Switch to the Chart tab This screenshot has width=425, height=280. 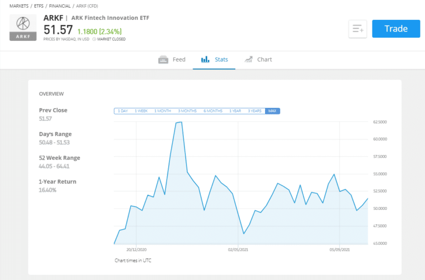tap(258, 59)
